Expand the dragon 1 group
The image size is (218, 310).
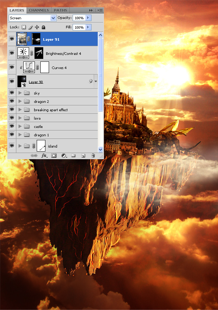click(20, 135)
